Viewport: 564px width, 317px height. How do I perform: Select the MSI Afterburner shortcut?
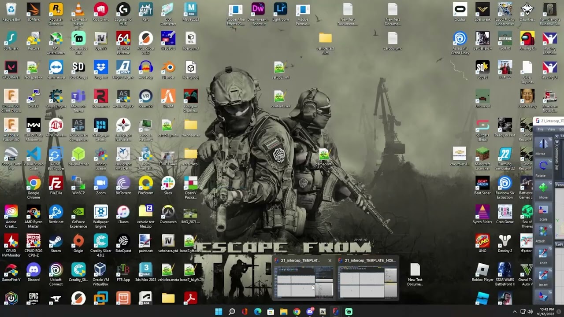(56, 43)
